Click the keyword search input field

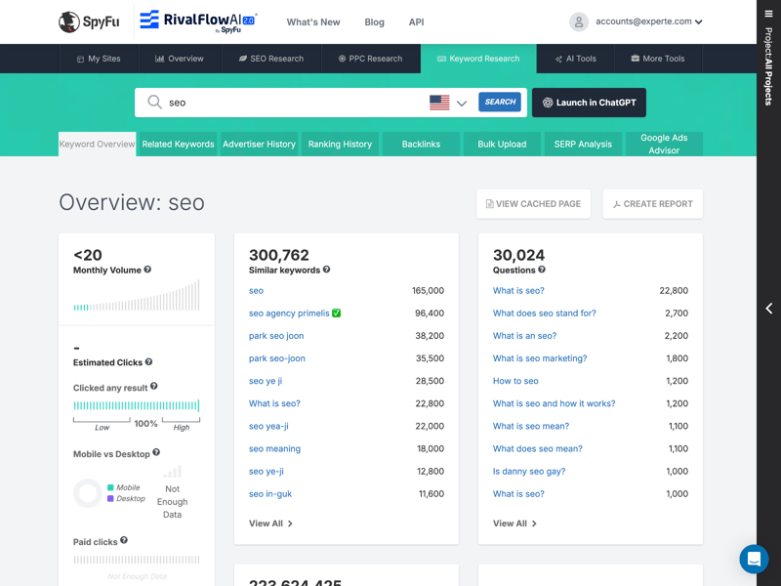[x=293, y=103]
